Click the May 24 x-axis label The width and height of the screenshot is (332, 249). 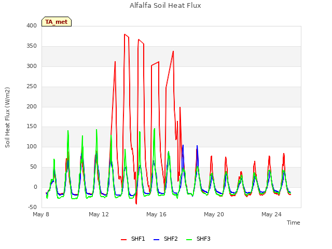271,214
